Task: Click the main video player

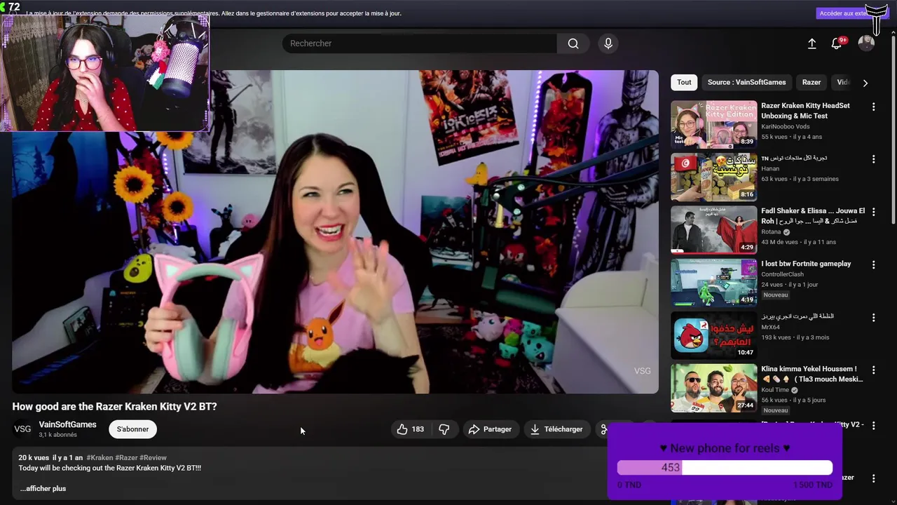Action: [335, 231]
